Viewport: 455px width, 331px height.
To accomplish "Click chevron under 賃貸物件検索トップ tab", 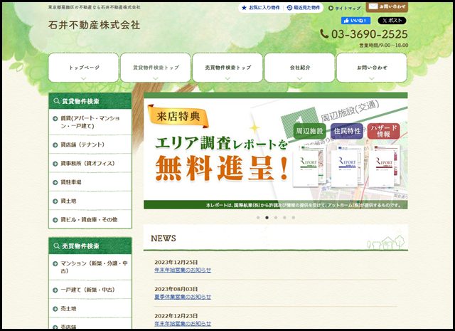I will [156, 78].
